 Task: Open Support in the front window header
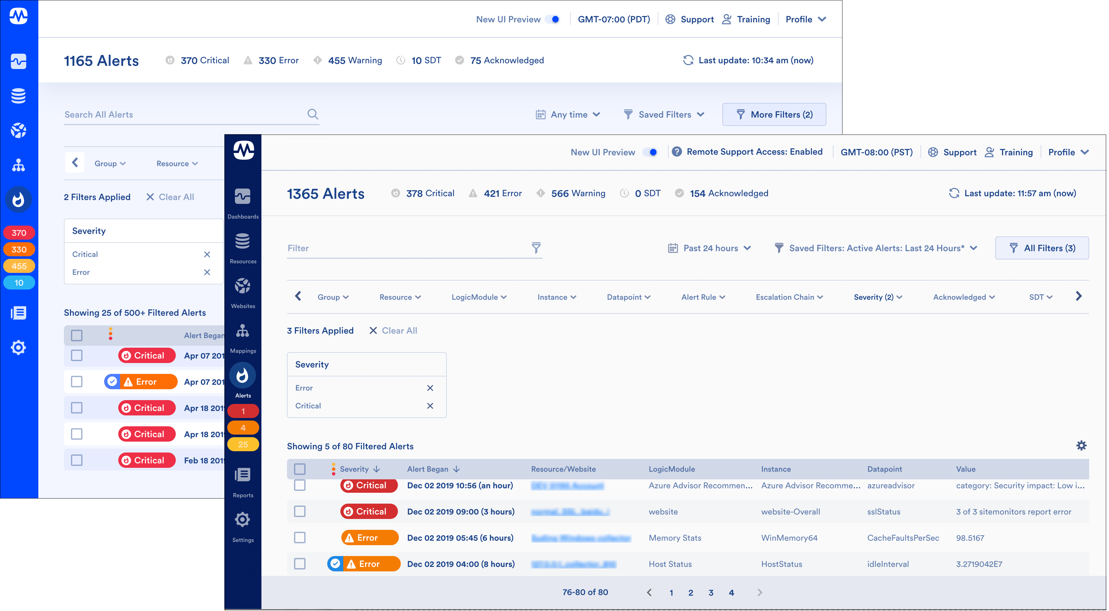coord(952,152)
